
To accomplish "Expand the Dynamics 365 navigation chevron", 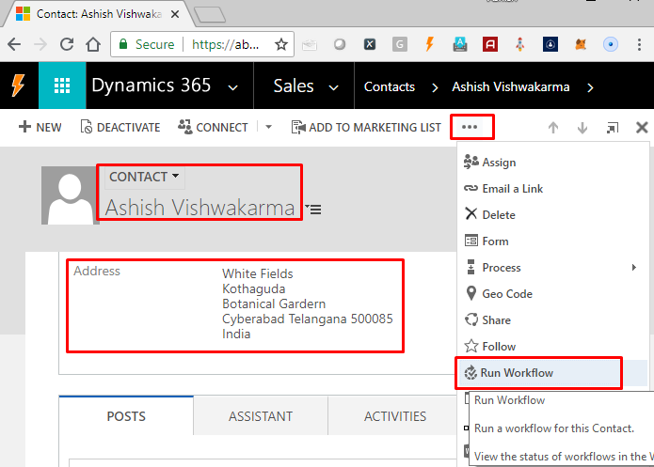I will (232, 87).
